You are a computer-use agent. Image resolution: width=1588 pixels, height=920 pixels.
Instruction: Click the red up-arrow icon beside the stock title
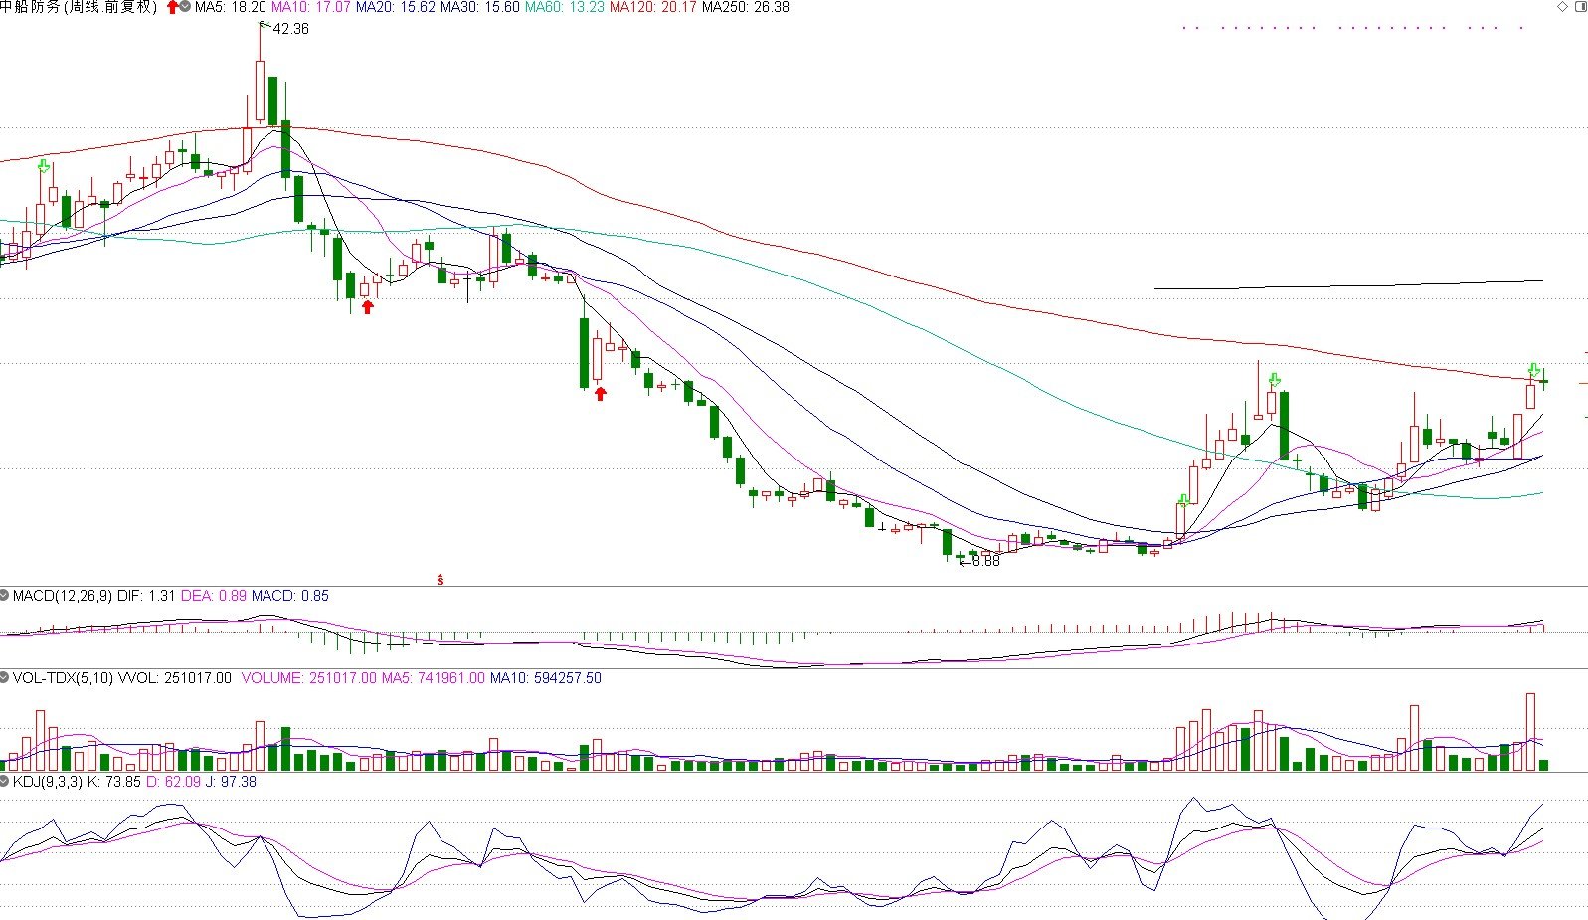(x=173, y=7)
